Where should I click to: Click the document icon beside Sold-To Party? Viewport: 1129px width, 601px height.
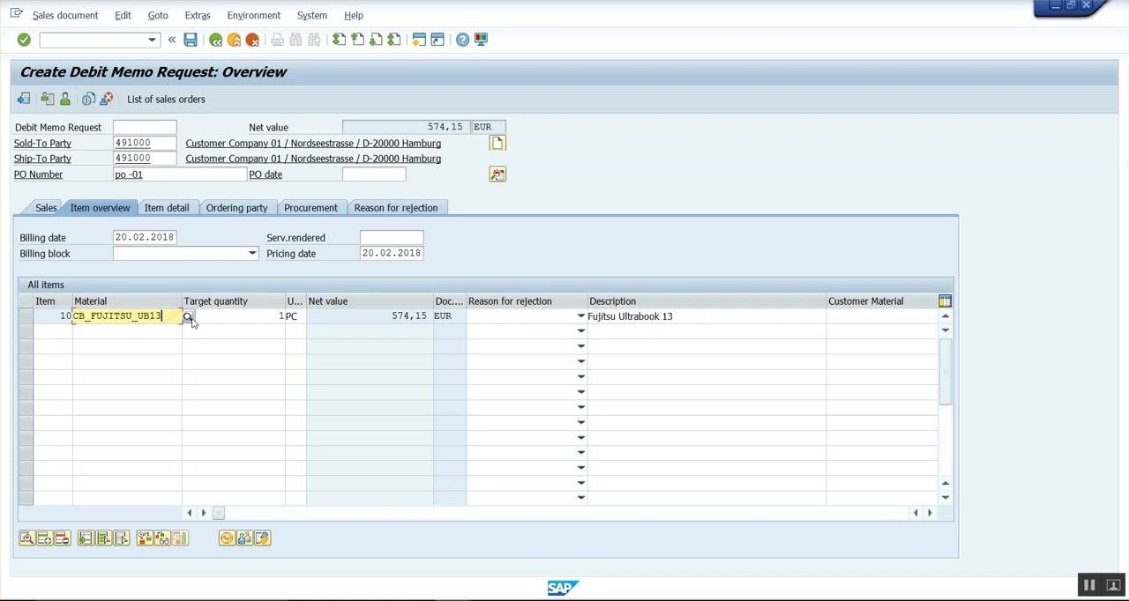(497, 143)
